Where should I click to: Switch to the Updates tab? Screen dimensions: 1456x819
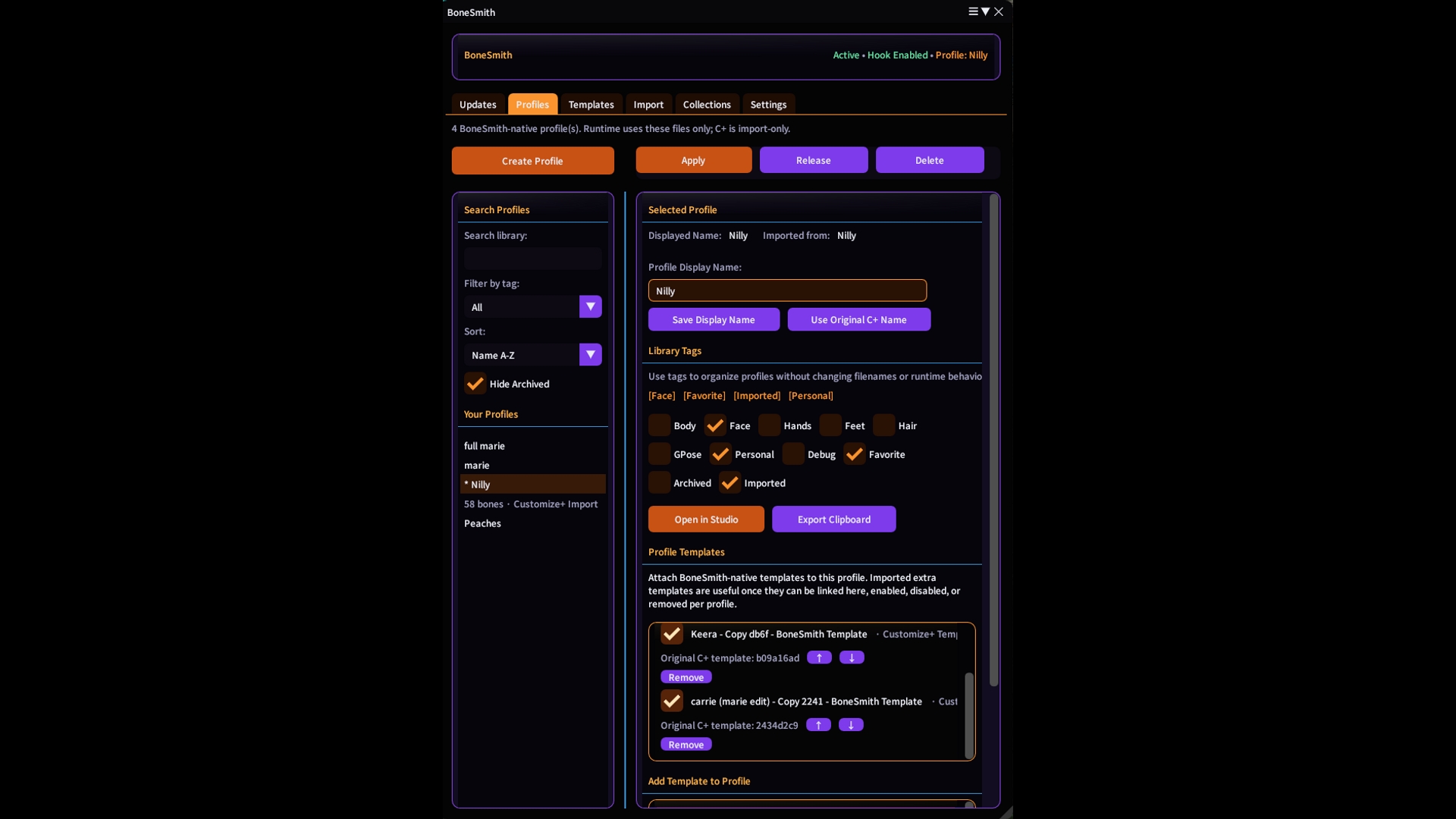point(478,105)
